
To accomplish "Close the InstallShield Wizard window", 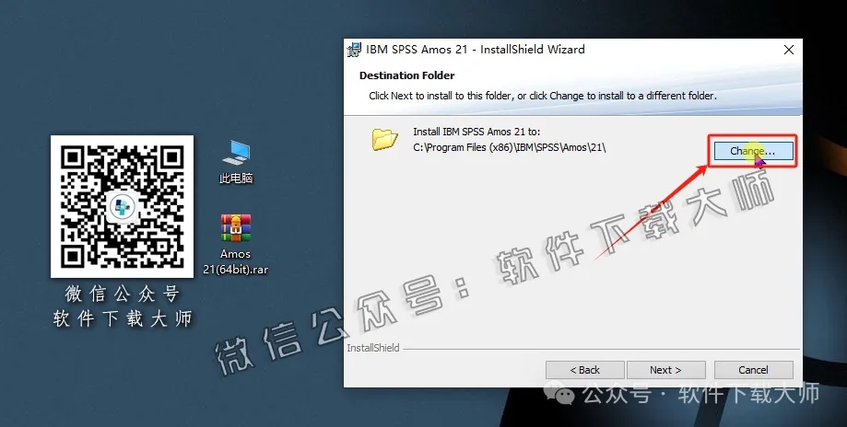I will [x=788, y=50].
